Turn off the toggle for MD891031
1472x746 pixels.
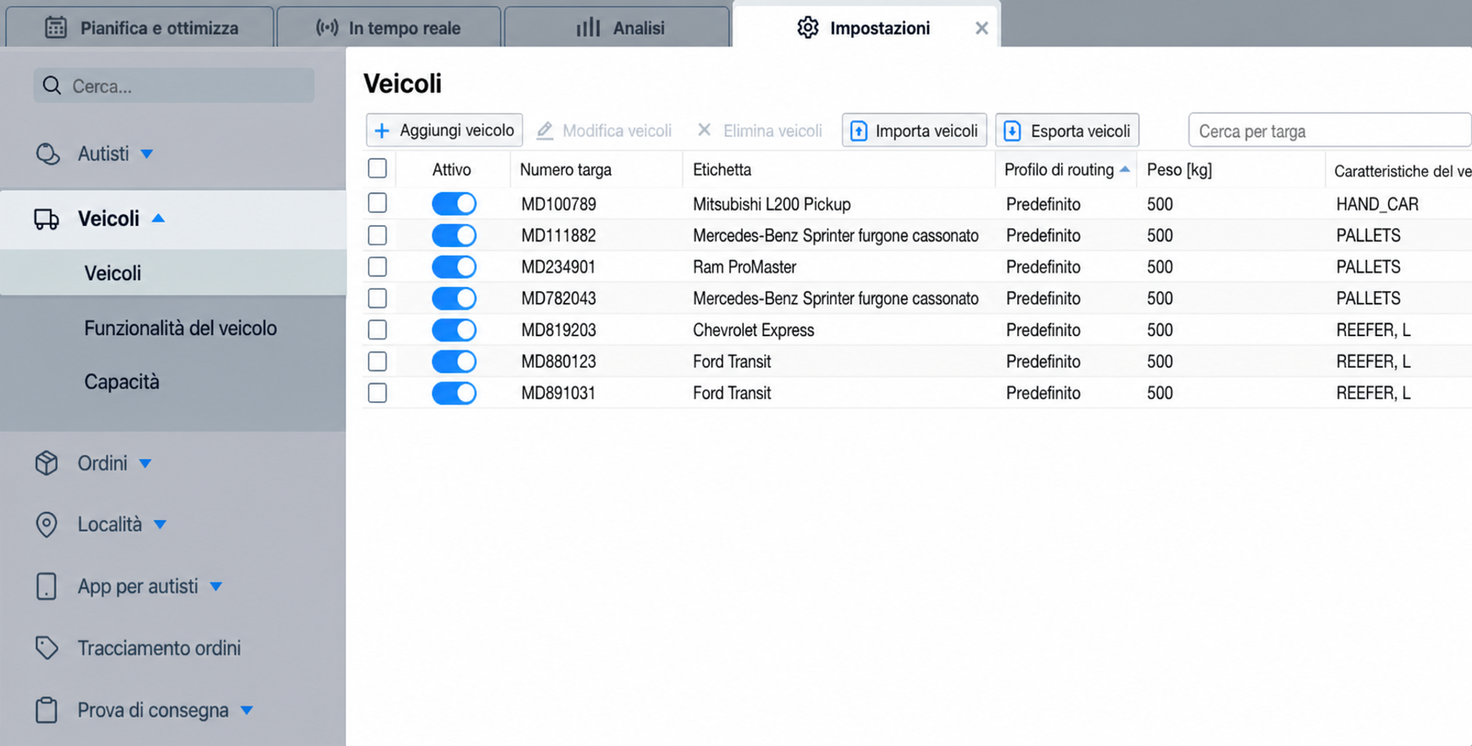(454, 393)
